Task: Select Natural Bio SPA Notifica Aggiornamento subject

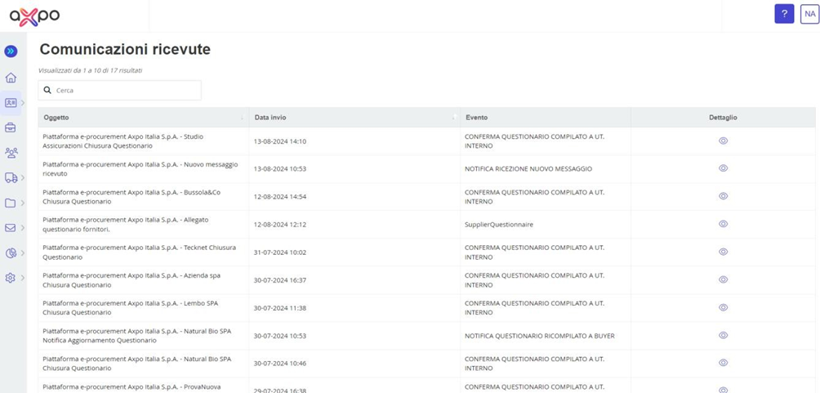Action: point(137,336)
